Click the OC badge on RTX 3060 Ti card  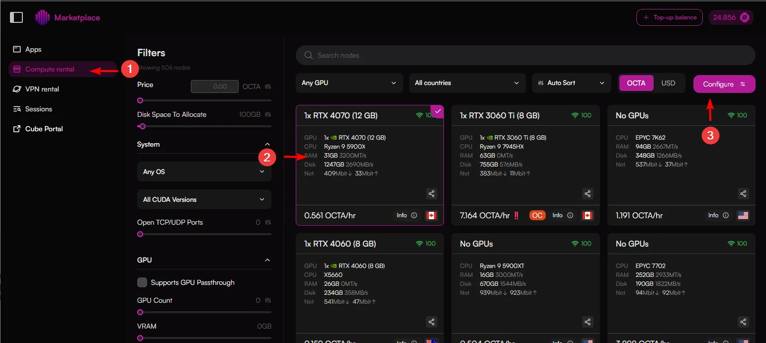pos(537,216)
